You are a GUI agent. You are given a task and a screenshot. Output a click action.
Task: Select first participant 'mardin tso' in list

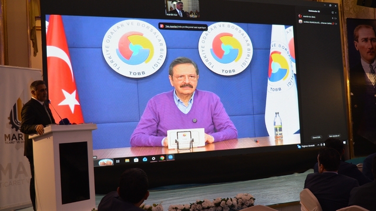318,17
